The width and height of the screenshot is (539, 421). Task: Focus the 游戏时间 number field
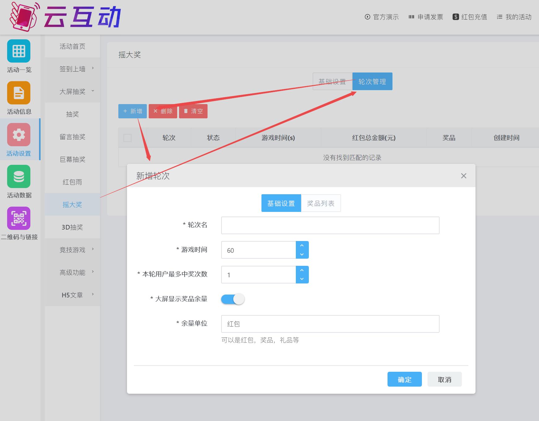point(259,250)
